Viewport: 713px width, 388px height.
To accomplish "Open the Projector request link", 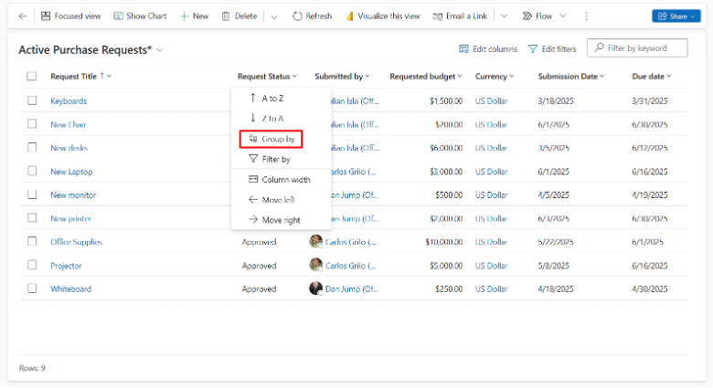I will point(66,266).
